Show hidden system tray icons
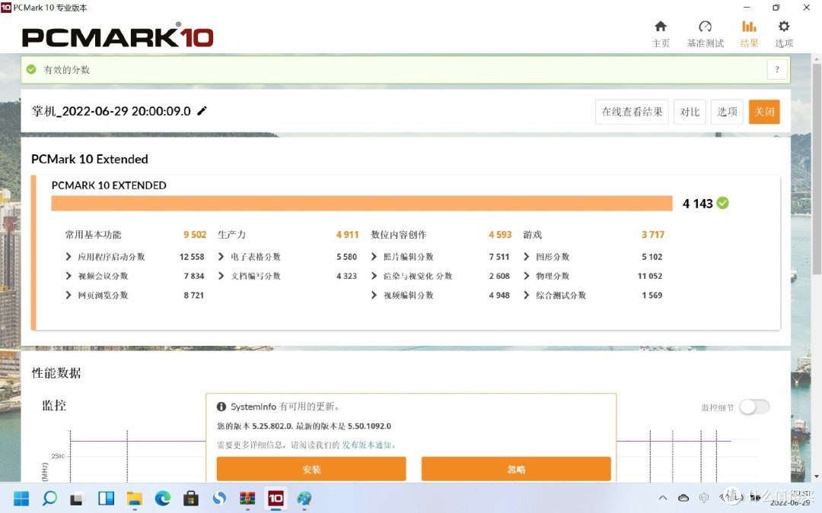Viewport: 822px width, 513px height. (663, 498)
